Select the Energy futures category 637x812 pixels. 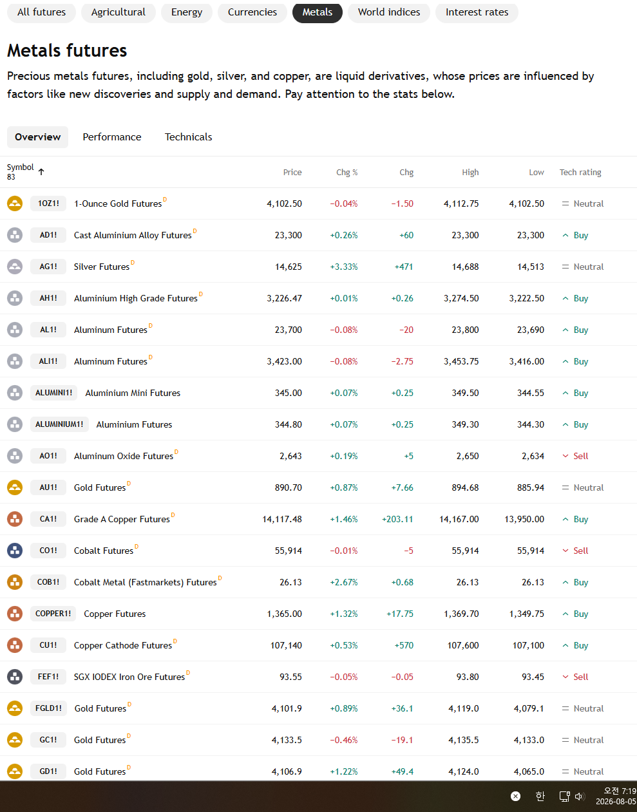click(x=187, y=12)
